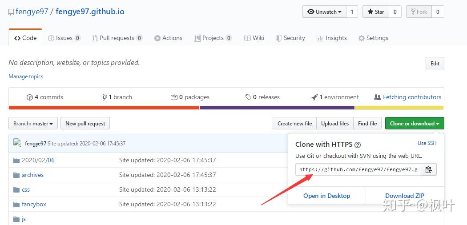
Task: Copy clone URL with clipboard icon
Action: pos(428,169)
